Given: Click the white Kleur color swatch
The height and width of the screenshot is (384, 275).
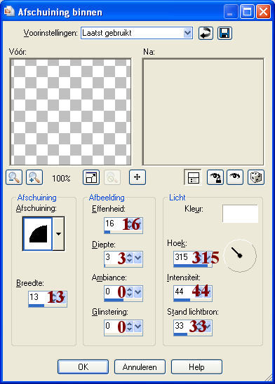Looking at the screenshot, I should pyautogui.click(x=240, y=214).
